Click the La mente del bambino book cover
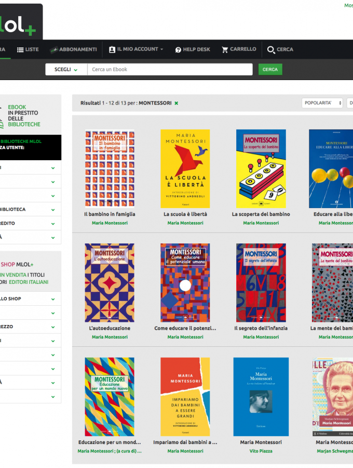The image size is (353, 468). pos(332,283)
